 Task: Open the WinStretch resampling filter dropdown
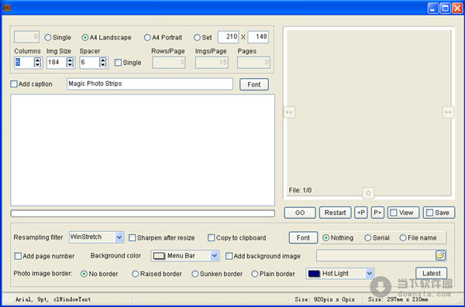[119, 237]
